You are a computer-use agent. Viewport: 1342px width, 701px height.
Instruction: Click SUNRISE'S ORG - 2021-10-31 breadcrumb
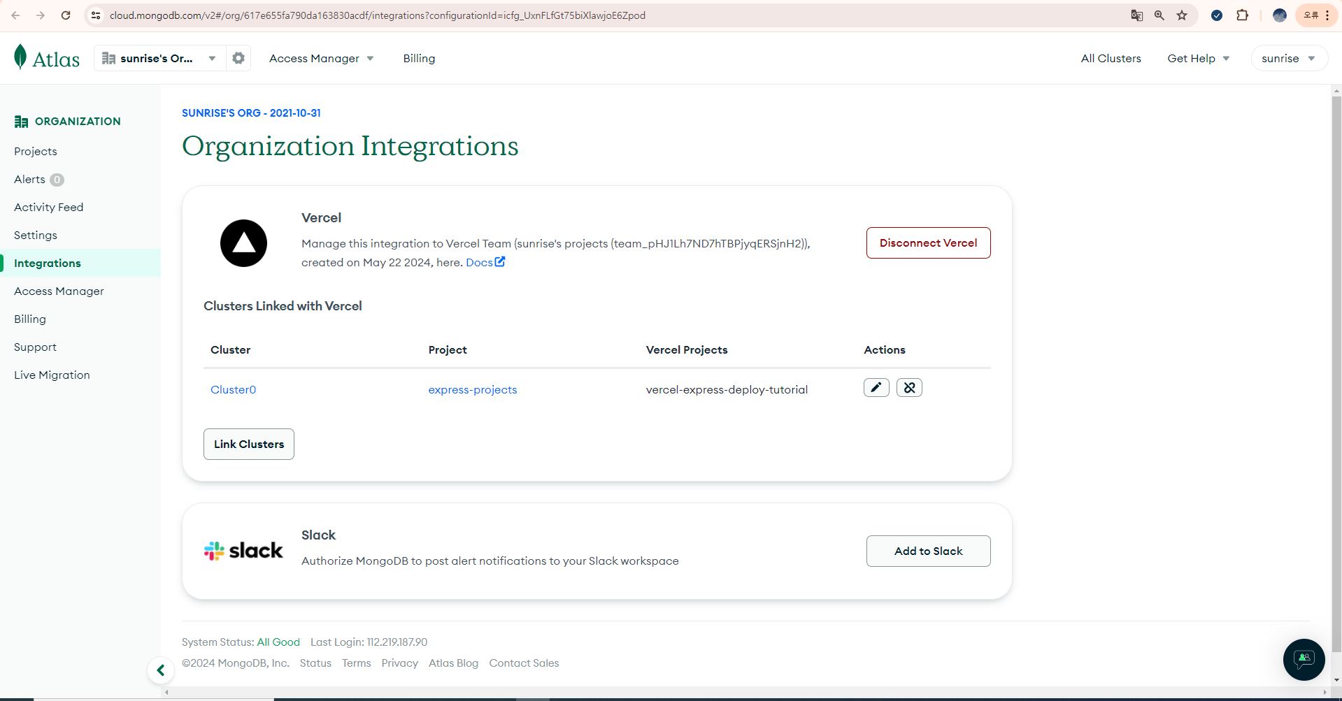tap(251, 113)
